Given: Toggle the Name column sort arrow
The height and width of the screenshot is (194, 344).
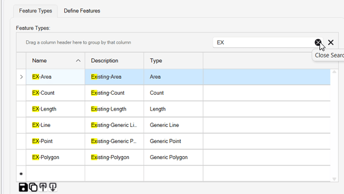Looking at the screenshot, I should click(78, 61).
